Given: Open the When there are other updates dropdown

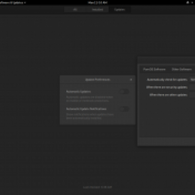Looking at the screenshot, I should (x=193, y=95).
